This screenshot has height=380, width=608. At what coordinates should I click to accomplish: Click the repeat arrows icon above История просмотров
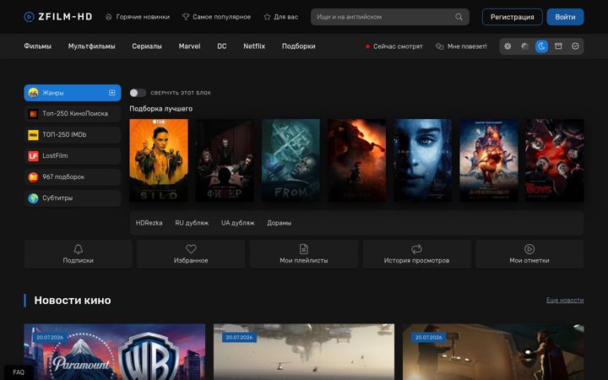[416, 249]
